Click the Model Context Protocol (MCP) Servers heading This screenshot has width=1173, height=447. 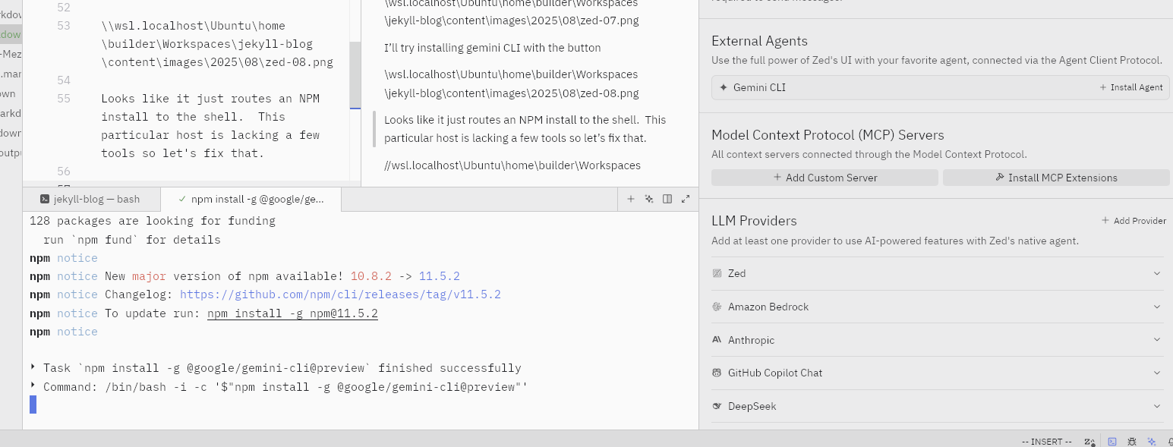coord(828,135)
